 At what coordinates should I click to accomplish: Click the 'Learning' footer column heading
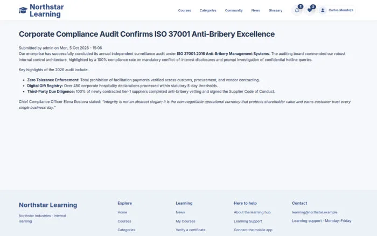184,203
